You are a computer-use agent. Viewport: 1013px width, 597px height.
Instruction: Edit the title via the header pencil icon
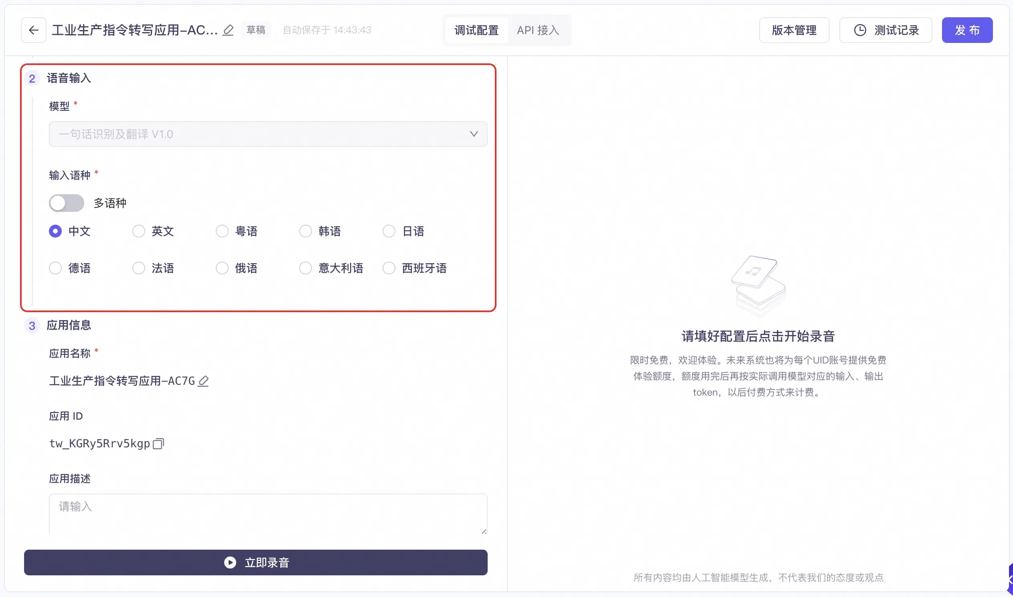(x=228, y=30)
